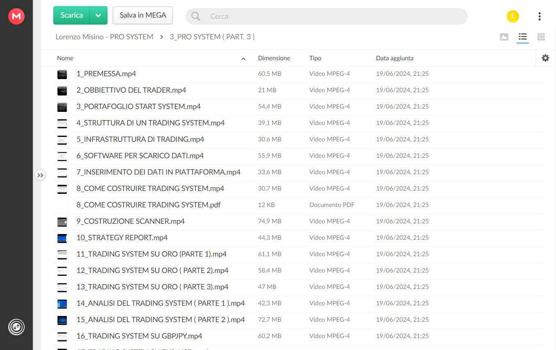The height and width of the screenshot is (350, 556).
Task: Select 10_STRATEGY REPORT.mp4 thumbnail
Action: [x=62, y=238]
